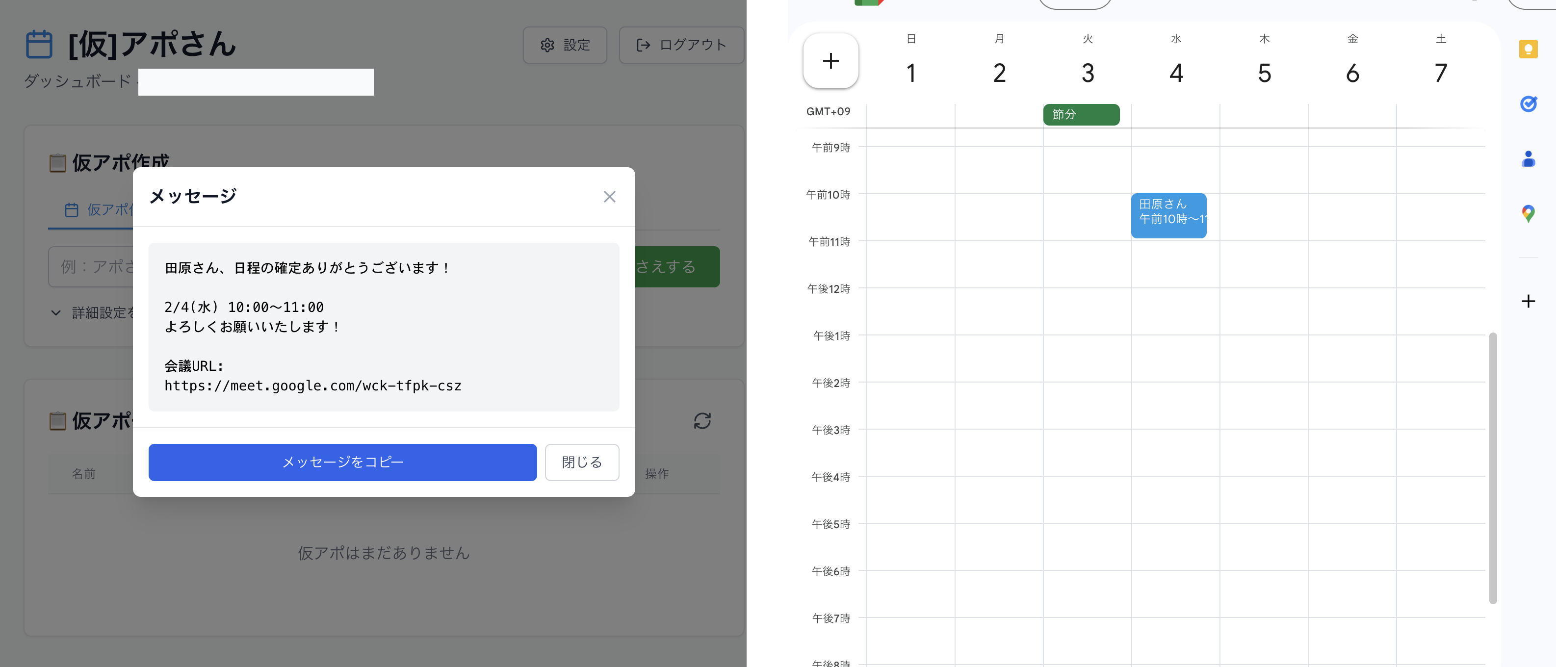
Task: Click the 操作 column header
Action: (x=656, y=474)
